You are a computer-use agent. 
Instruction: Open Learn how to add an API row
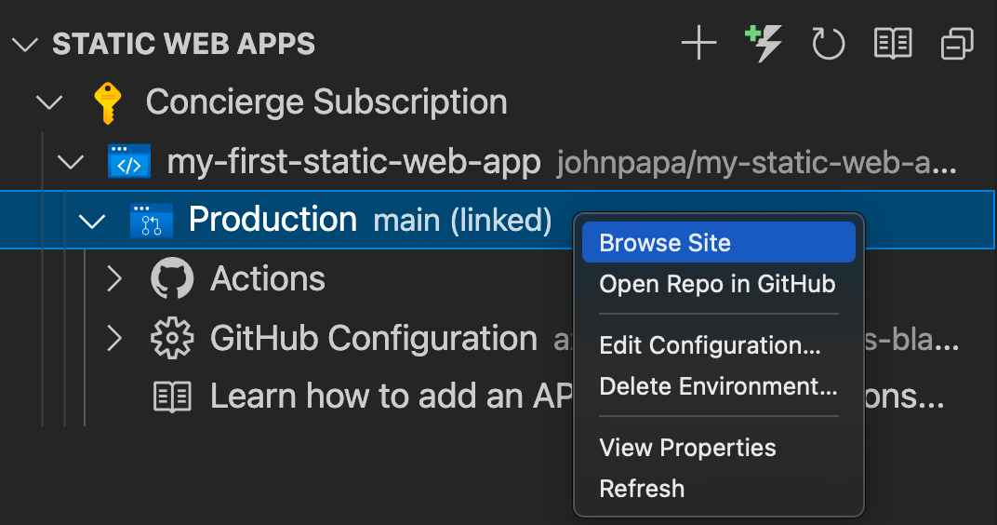[498, 397]
